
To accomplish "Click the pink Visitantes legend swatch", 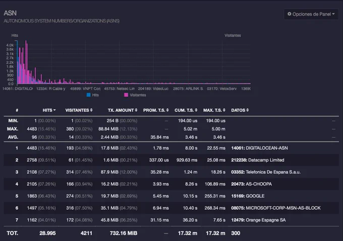I will (126, 95).
